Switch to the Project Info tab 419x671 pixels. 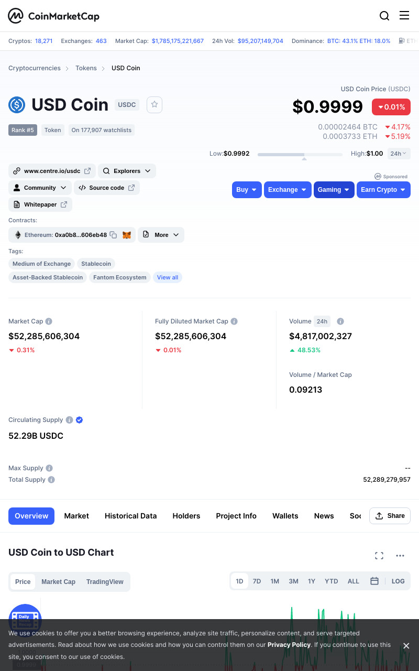click(236, 516)
